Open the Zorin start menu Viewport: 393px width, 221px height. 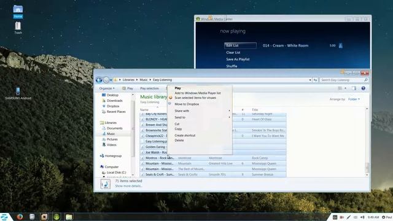(4, 217)
